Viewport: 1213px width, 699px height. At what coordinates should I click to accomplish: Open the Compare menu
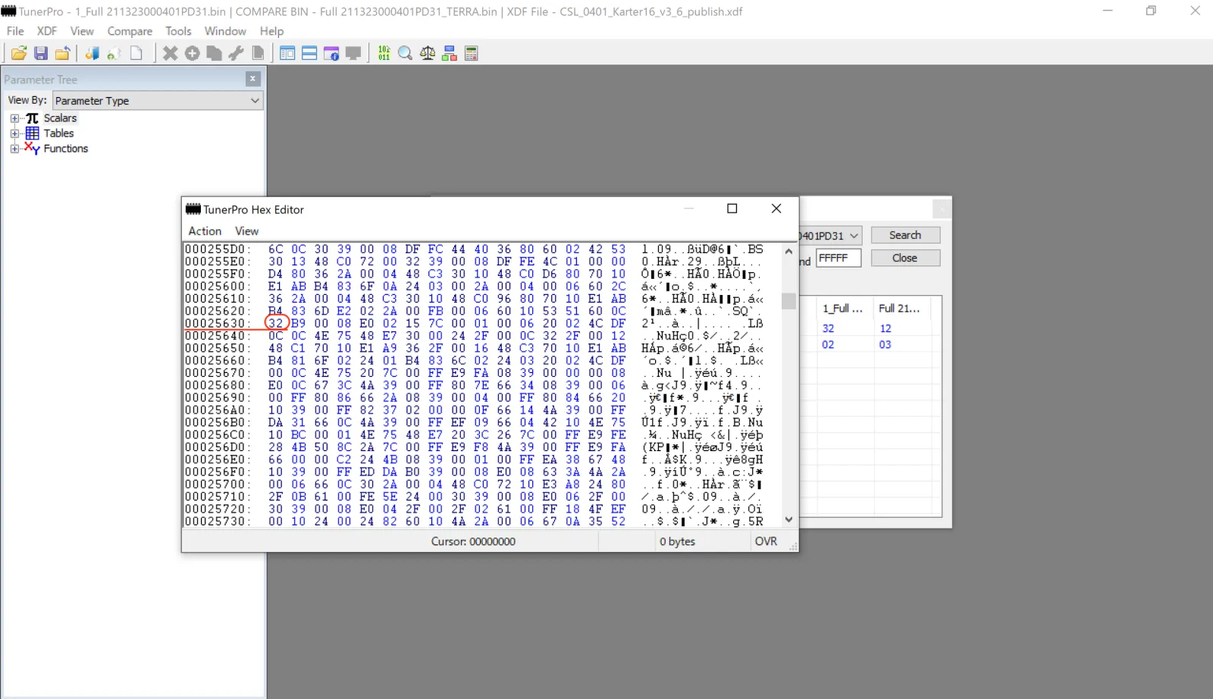click(130, 31)
